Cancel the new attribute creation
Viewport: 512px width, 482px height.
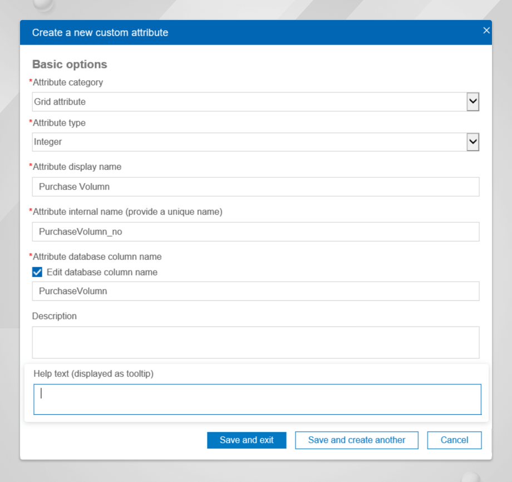[454, 440]
